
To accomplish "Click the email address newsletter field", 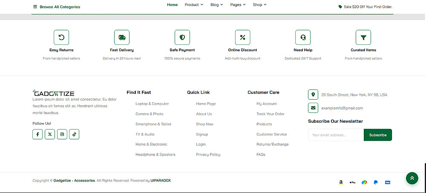I will 336,135.
